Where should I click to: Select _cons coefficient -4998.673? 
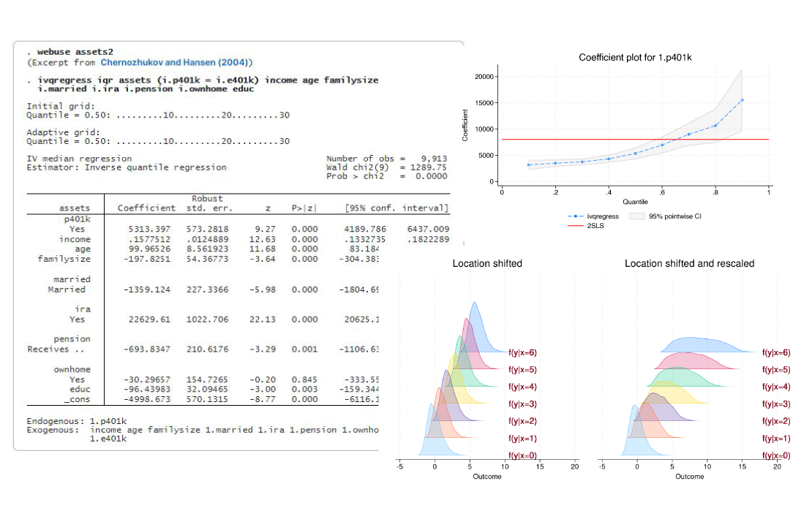coord(147,399)
